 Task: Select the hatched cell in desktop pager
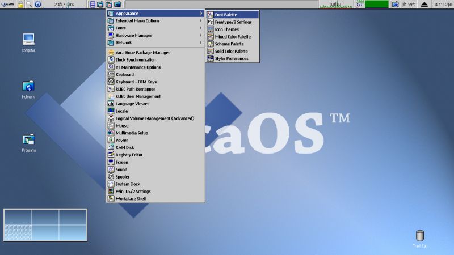coord(18,232)
